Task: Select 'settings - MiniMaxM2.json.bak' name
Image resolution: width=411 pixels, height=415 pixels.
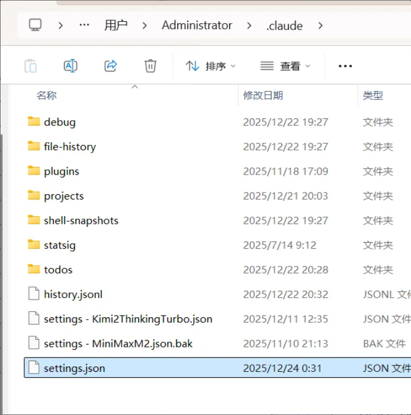Action: click(118, 343)
